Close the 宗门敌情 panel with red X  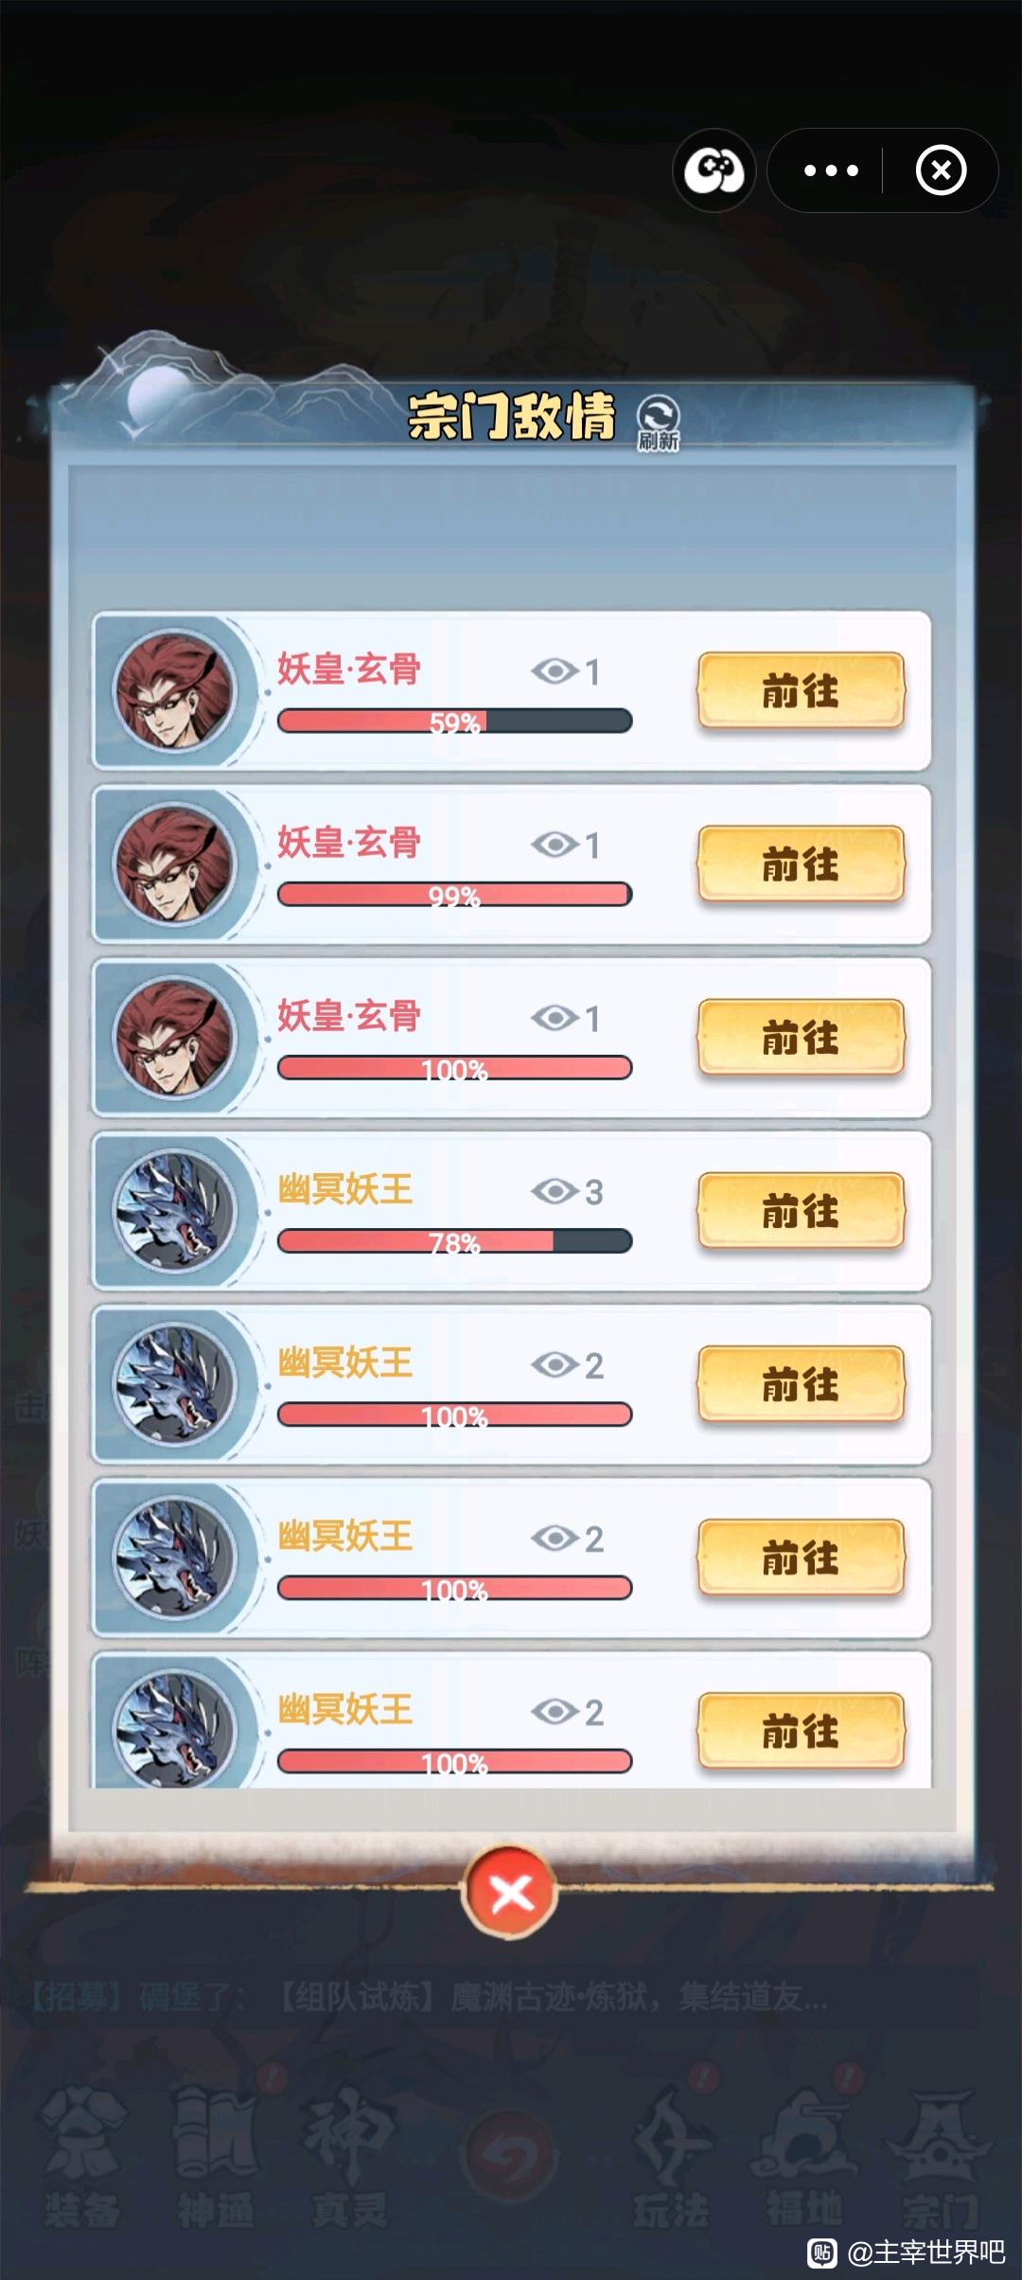(511, 1893)
